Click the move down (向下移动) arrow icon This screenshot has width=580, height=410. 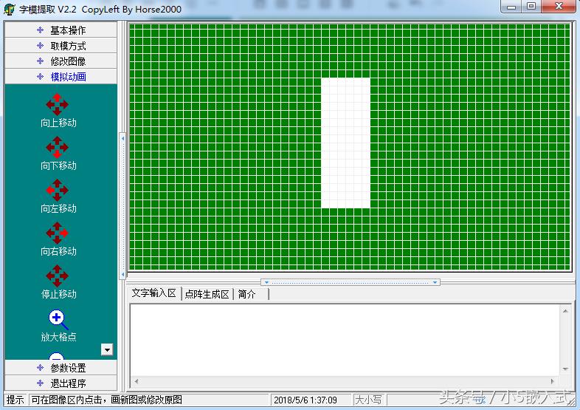58,147
